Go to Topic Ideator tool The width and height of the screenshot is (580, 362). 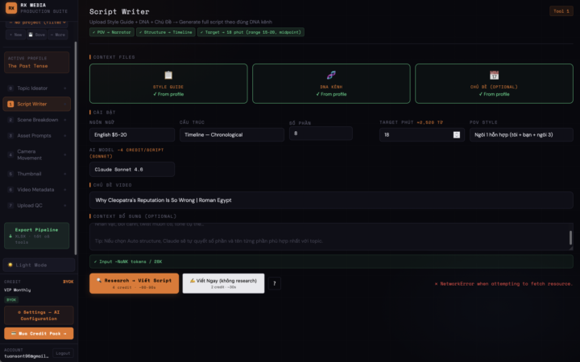36,88
